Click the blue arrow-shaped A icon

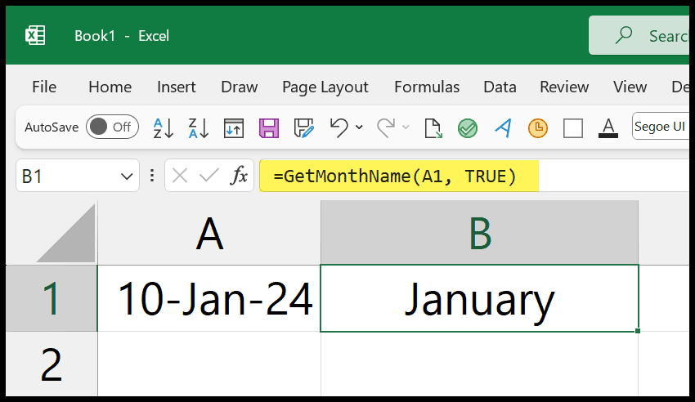click(x=503, y=128)
